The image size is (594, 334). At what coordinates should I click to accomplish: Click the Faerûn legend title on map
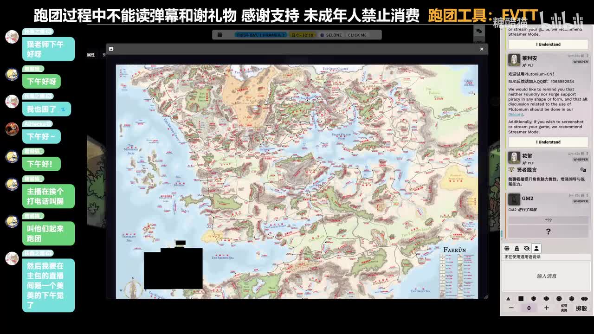click(x=454, y=250)
